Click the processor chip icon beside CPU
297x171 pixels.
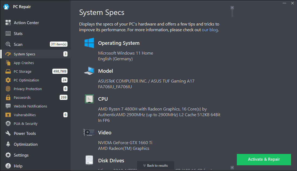89,99
